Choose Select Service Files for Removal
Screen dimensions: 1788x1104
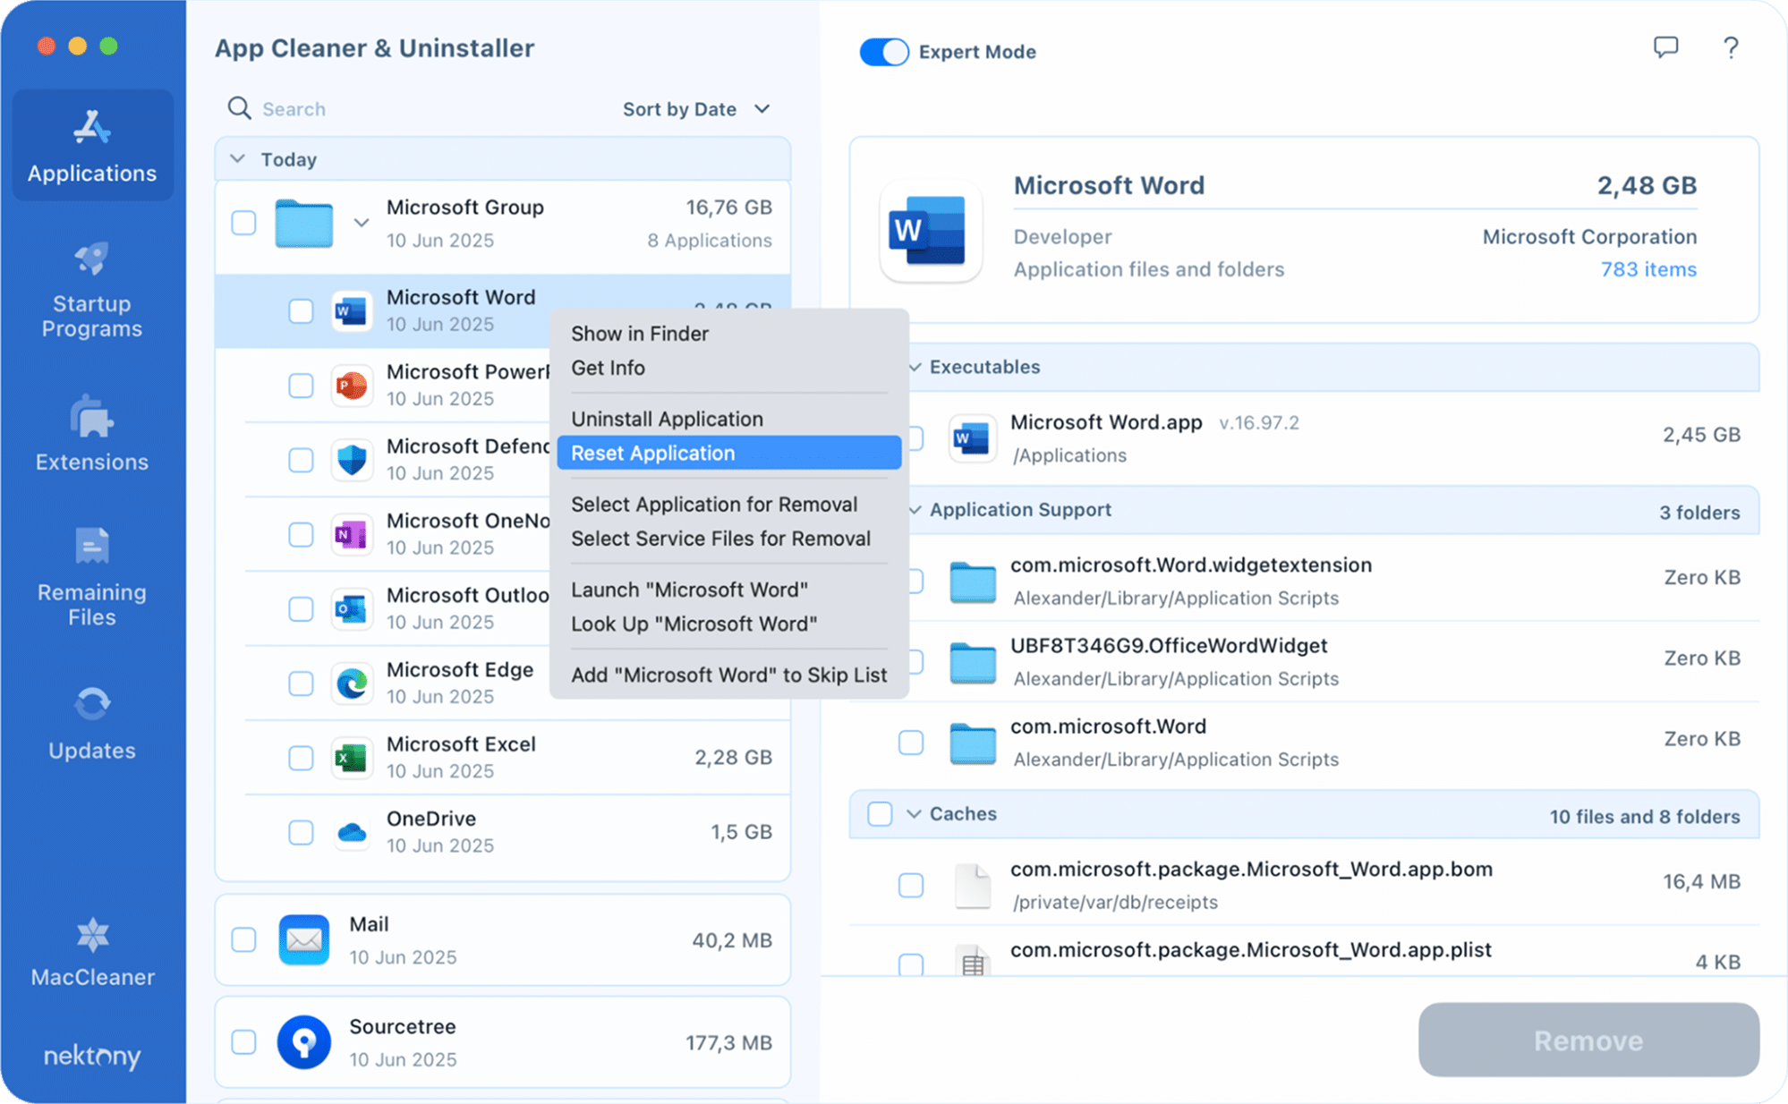pos(728,539)
